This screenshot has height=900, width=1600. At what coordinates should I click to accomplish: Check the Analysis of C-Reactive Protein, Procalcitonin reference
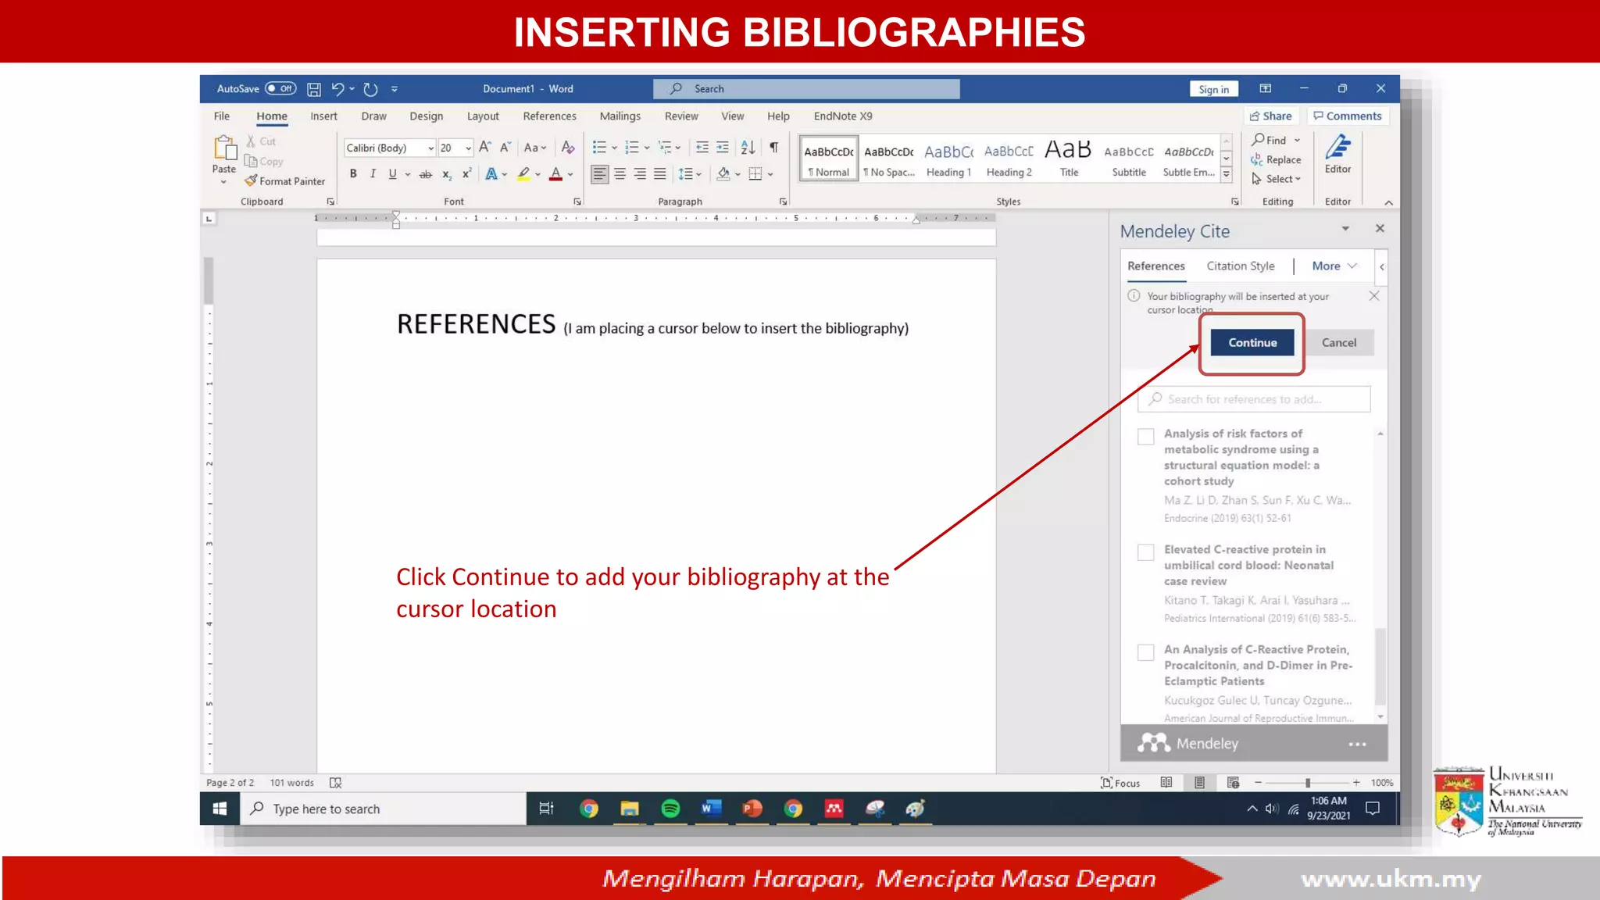[1145, 652]
